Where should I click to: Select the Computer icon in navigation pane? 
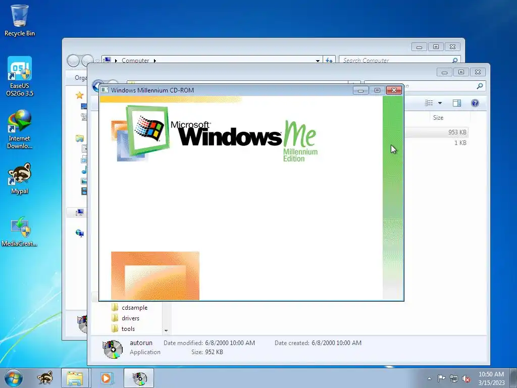click(x=79, y=213)
